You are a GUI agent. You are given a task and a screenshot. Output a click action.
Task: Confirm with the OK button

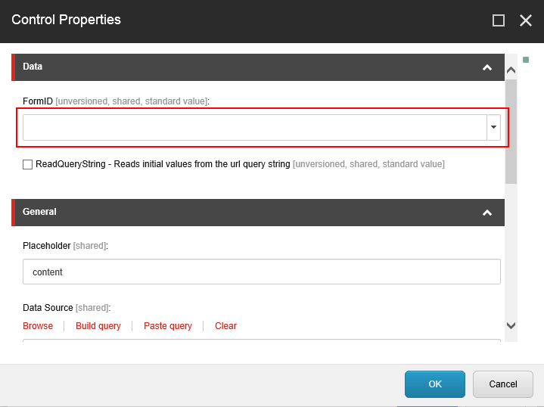(435, 384)
